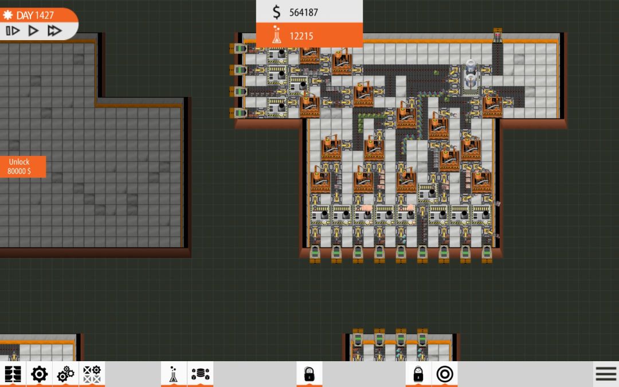Open the hamburger menu
Image resolution: width=619 pixels, height=387 pixels.
pyautogui.click(x=605, y=373)
